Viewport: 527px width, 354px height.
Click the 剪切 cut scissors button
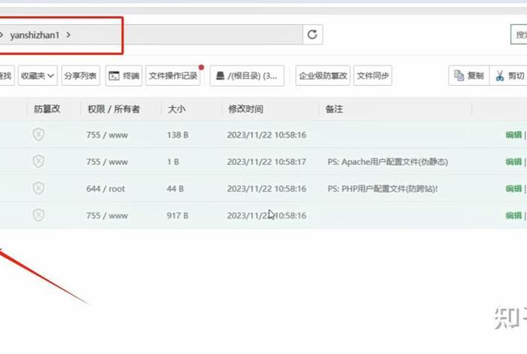point(509,75)
